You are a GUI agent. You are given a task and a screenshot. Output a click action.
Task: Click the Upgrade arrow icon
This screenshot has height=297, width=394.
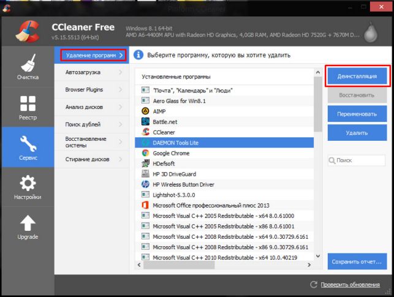28,223
